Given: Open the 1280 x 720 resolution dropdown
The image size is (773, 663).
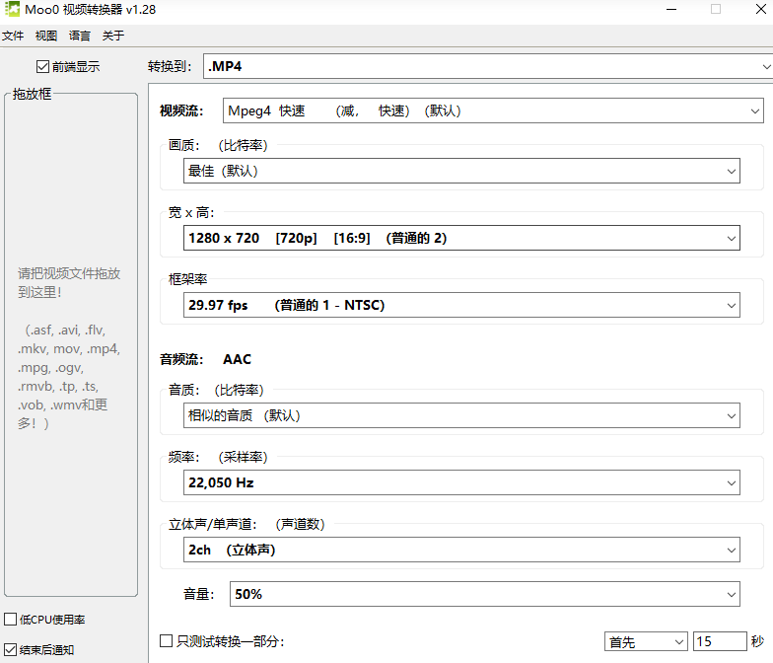Looking at the screenshot, I should coord(461,238).
